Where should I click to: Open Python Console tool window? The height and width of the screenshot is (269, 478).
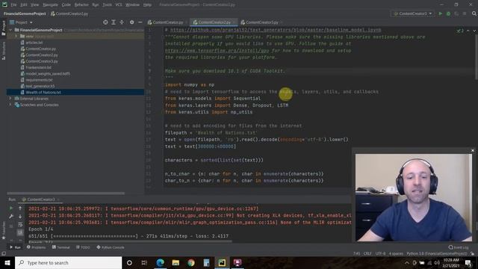111,247
